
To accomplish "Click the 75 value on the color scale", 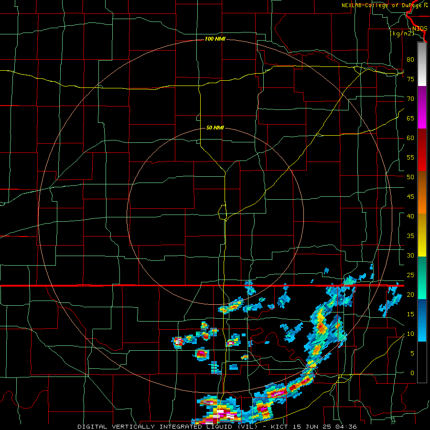I will pyautogui.click(x=410, y=79).
